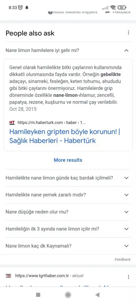Open the tgrthaber.com.tr URL
This screenshot has height=303, width=136.
tap(49, 276)
